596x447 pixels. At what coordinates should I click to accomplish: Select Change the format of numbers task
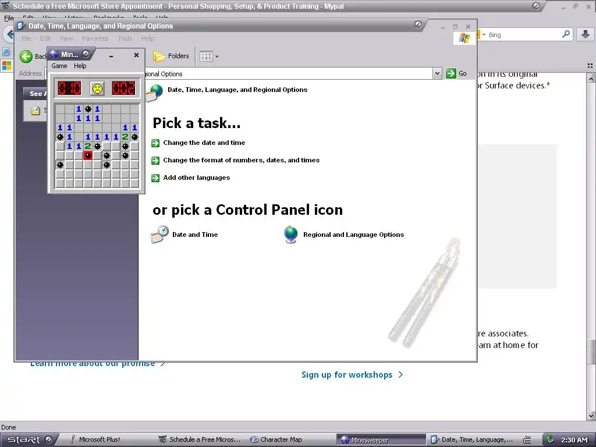pos(242,161)
